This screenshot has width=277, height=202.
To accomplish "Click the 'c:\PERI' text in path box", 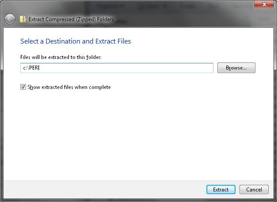I will [31, 68].
